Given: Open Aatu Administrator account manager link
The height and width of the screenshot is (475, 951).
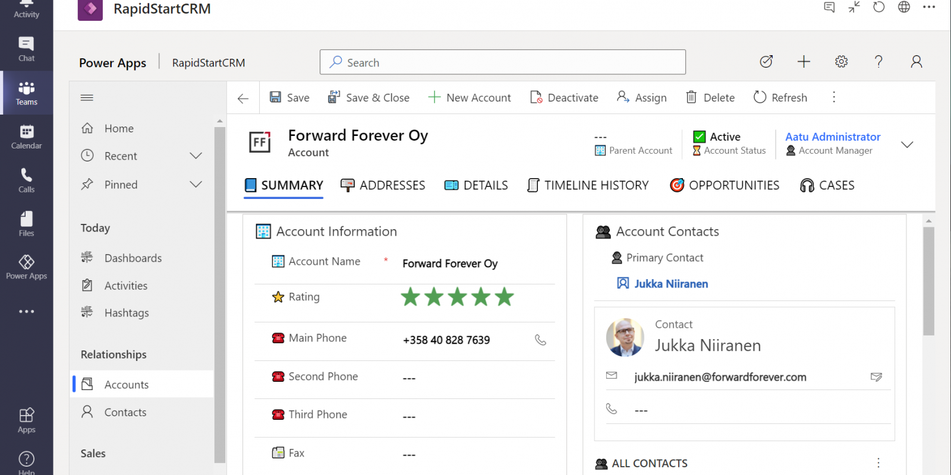Looking at the screenshot, I should [x=833, y=137].
